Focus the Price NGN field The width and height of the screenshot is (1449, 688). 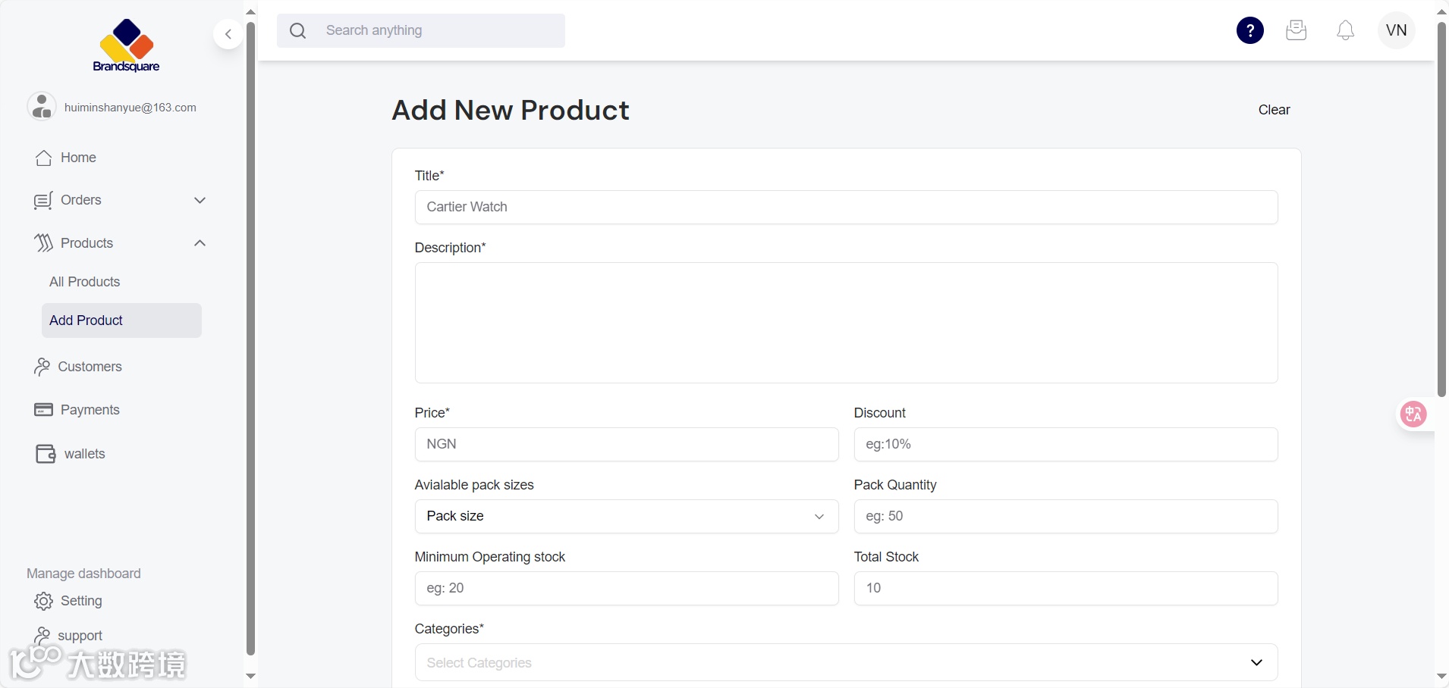point(626,444)
